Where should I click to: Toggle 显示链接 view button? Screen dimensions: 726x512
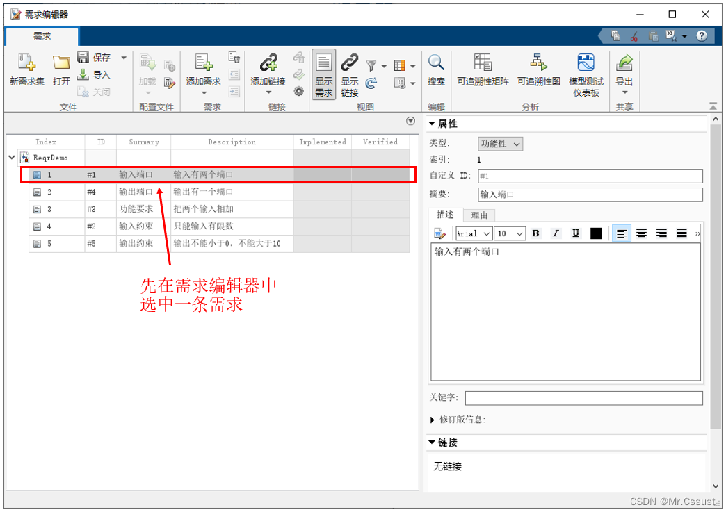pyautogui.click(x=350, y=74)
